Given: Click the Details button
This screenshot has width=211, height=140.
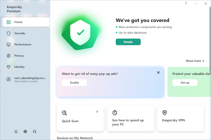Looking at the screenshot, I should [x=128, y=42].
